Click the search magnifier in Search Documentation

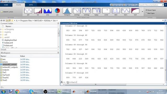pyautogui.click(x=163, y=5)
